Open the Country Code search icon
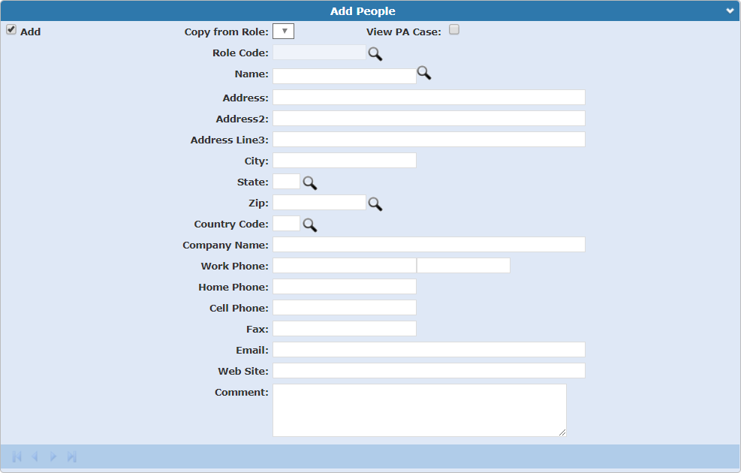This screenshot has height=473, width=741. pyautogui.click(x=310, y=224)
